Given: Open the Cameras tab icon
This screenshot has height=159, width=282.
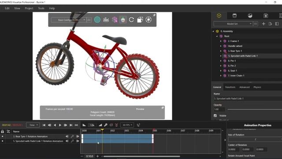Looking at the screenshot, I should coord(266,16).
